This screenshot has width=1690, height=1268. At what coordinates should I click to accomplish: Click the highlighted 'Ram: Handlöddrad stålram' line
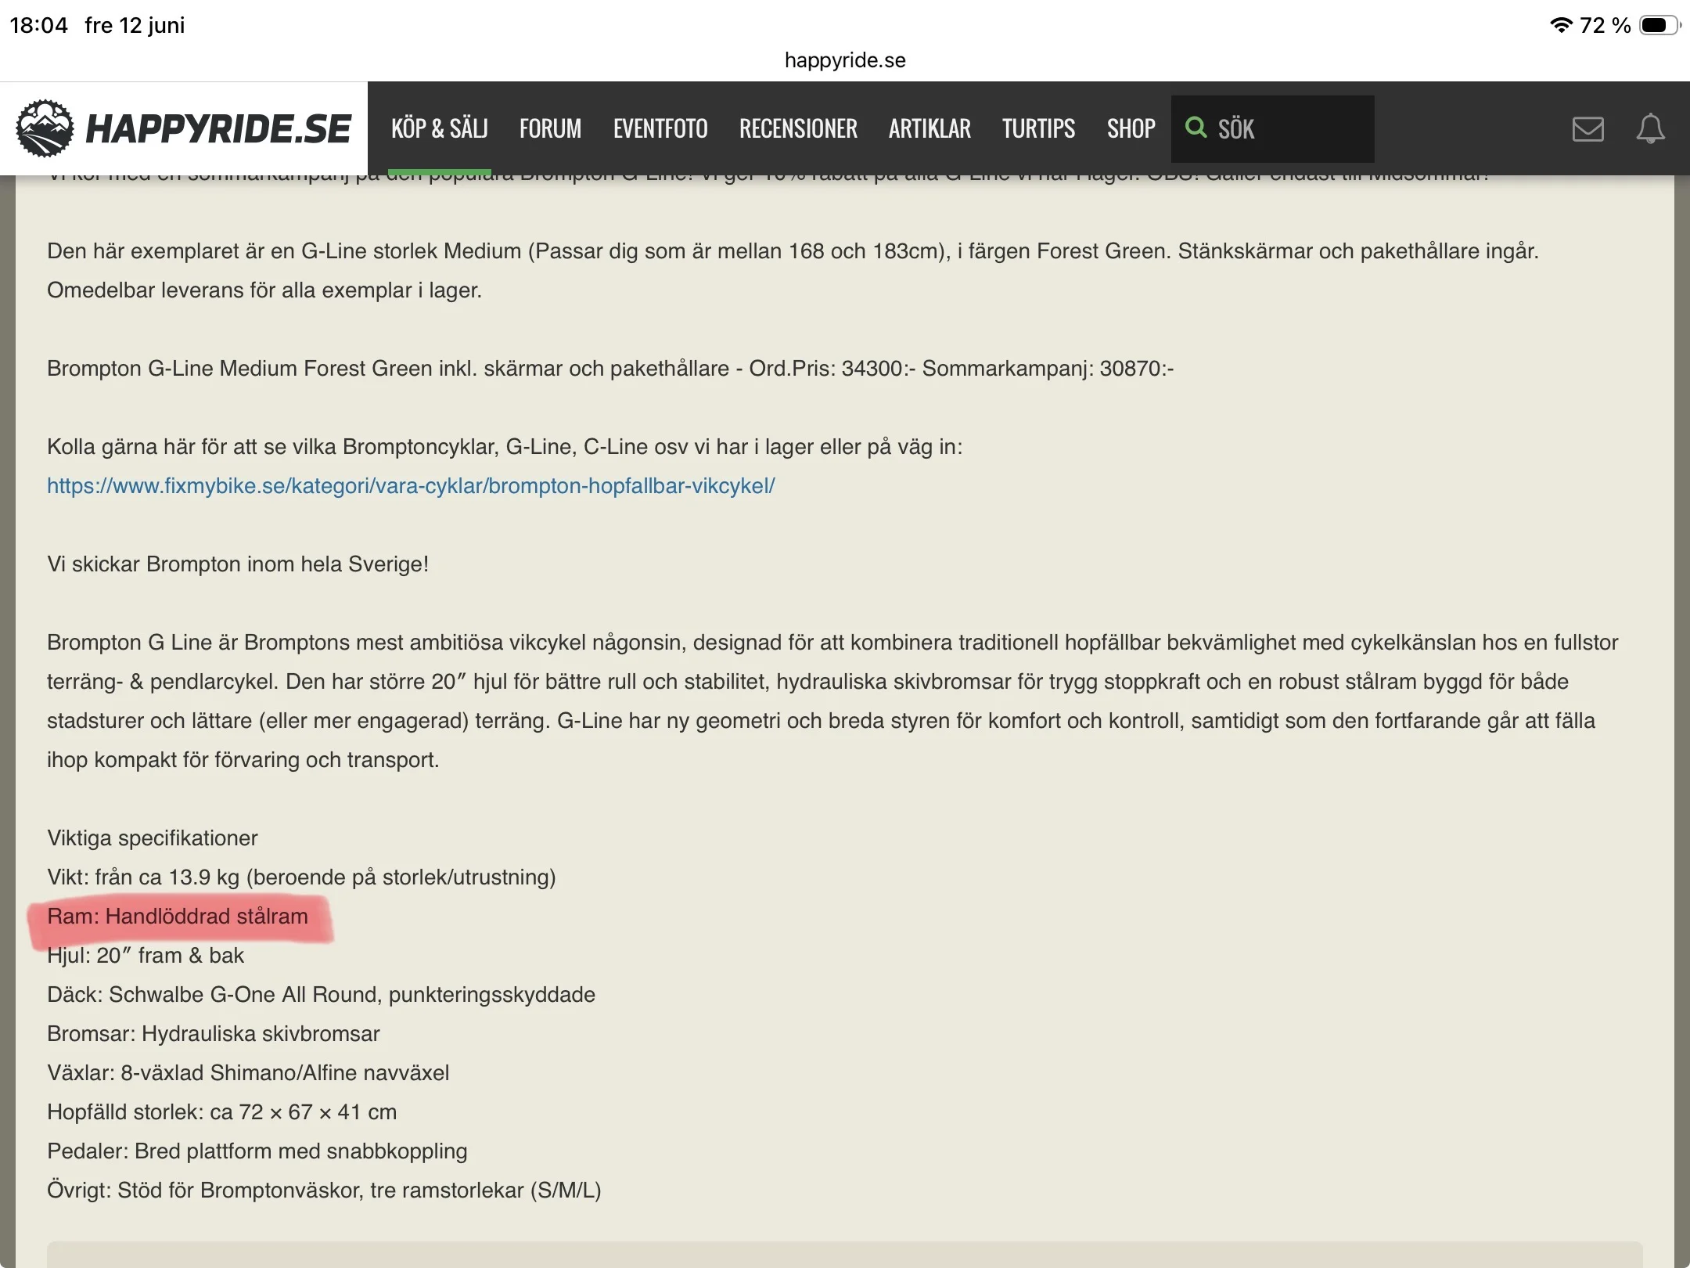click(x=178, y=917)
